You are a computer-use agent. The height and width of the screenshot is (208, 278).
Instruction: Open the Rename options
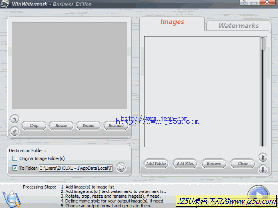click(116, 125)
